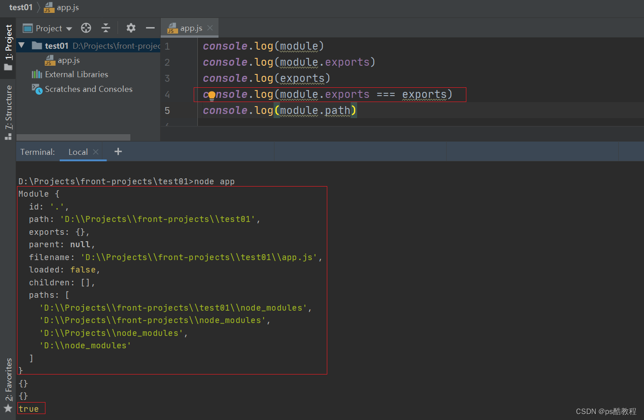644x420 pixels.
Task: Click the Project panel horizontal scrollbar
Action: pos(73,137)
